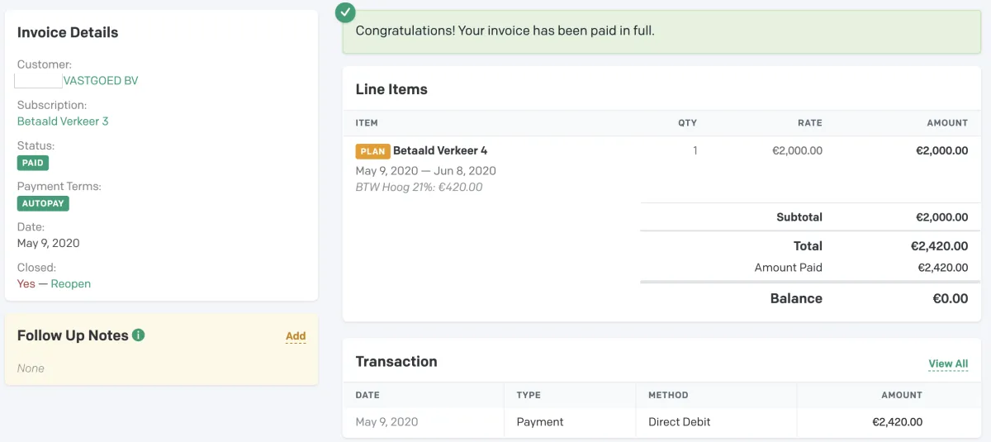Click the Betaald Verkeer 4 line item
The width and height of the screenshot is (991, 442).
pos(440,151)
